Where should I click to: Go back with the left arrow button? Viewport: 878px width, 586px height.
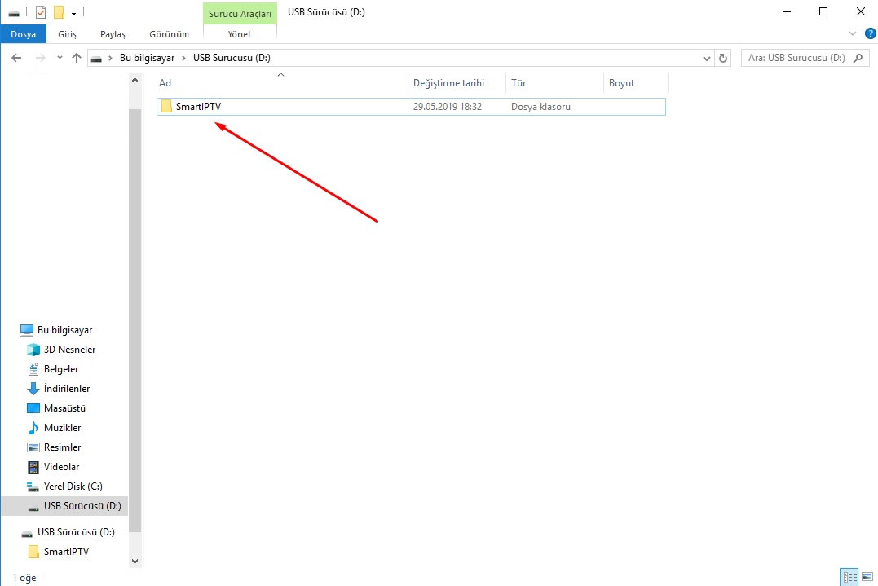coord(16,58)
